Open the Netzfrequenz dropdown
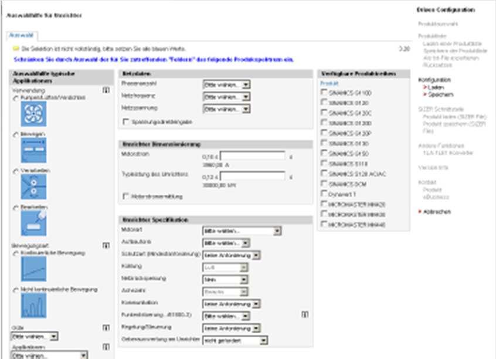This screenshot has height=359, width=496. click(x=226, y=97)
